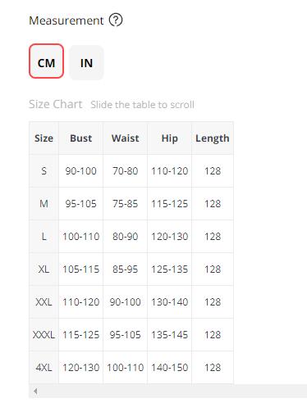Open the Measurement help question-mark icon

tap(116, 20)
